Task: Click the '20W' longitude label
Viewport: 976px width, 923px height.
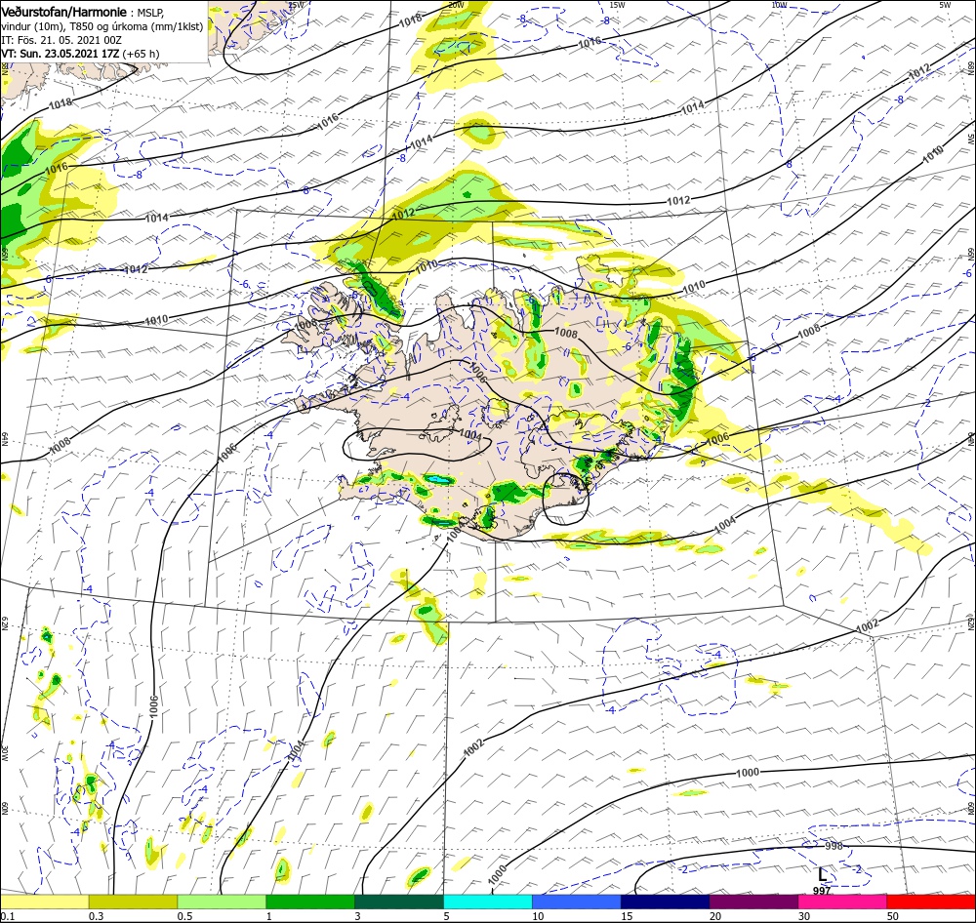Action: 456,5
